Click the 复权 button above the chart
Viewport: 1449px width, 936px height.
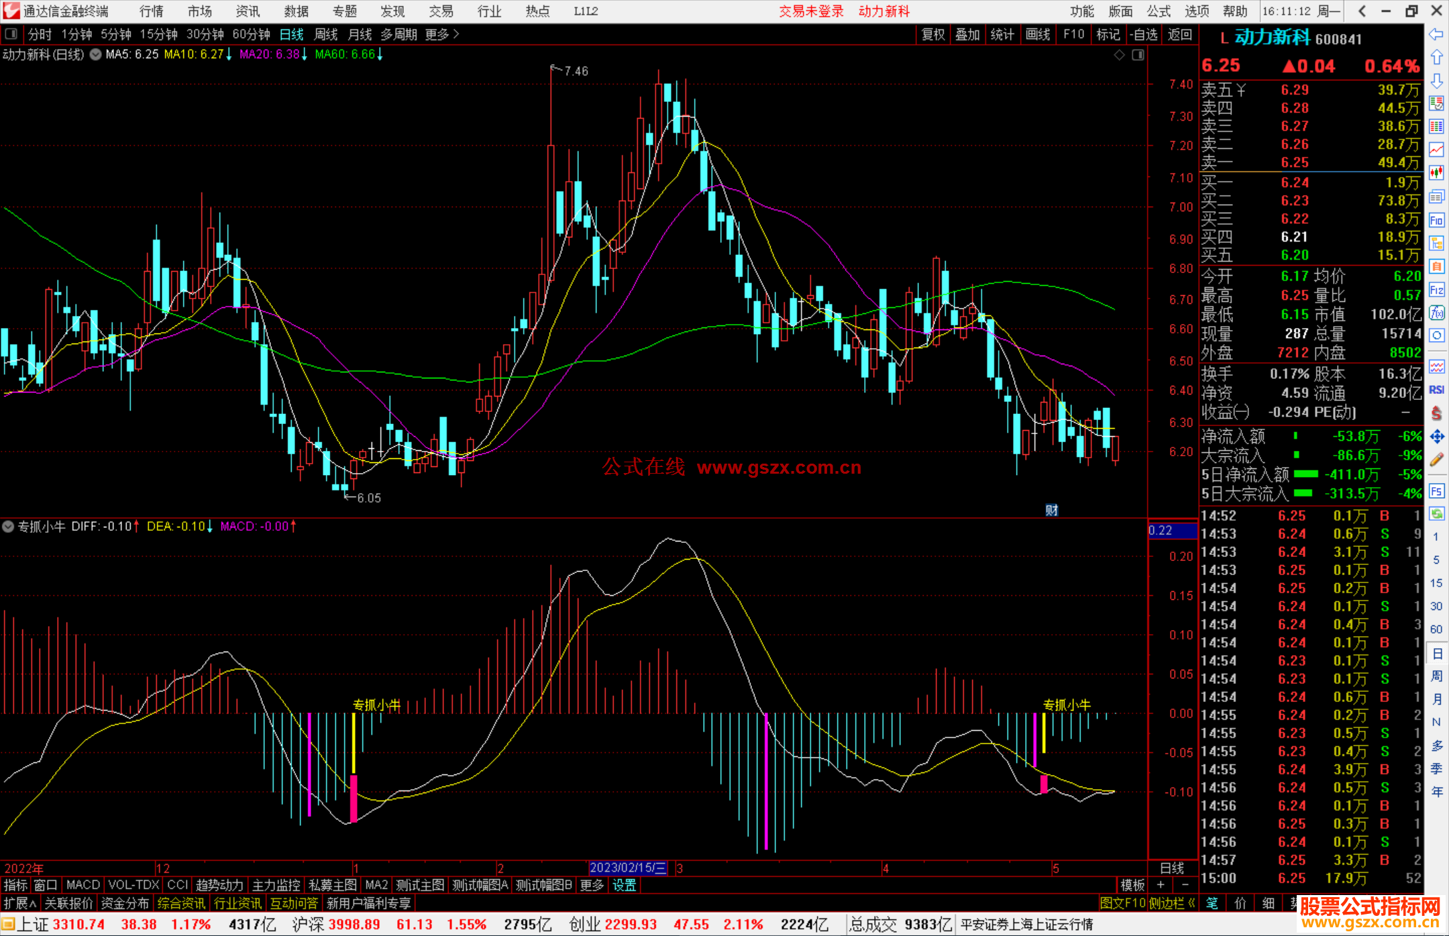932,34
